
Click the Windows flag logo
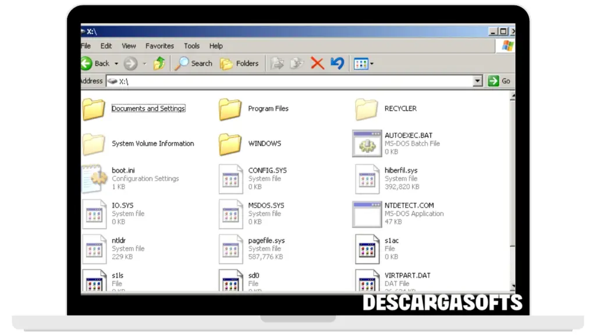pos(508,46)
